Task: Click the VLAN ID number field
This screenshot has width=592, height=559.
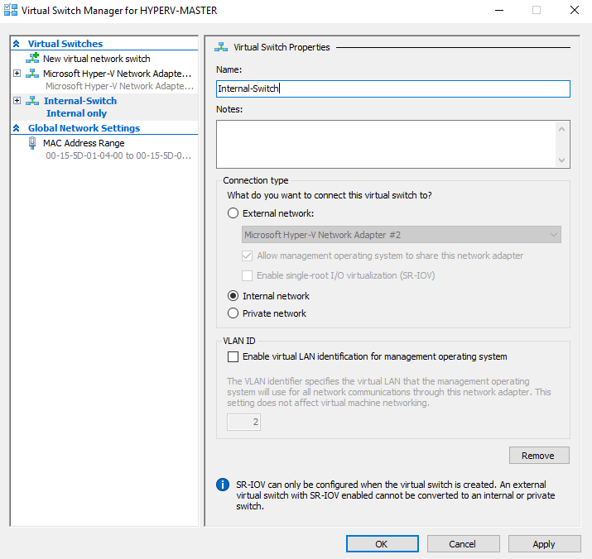Action: [x=243, y=422]
